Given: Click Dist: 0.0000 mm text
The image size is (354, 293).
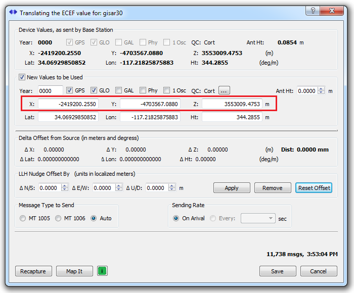Looking at the screenshot, I should [305, 150].
